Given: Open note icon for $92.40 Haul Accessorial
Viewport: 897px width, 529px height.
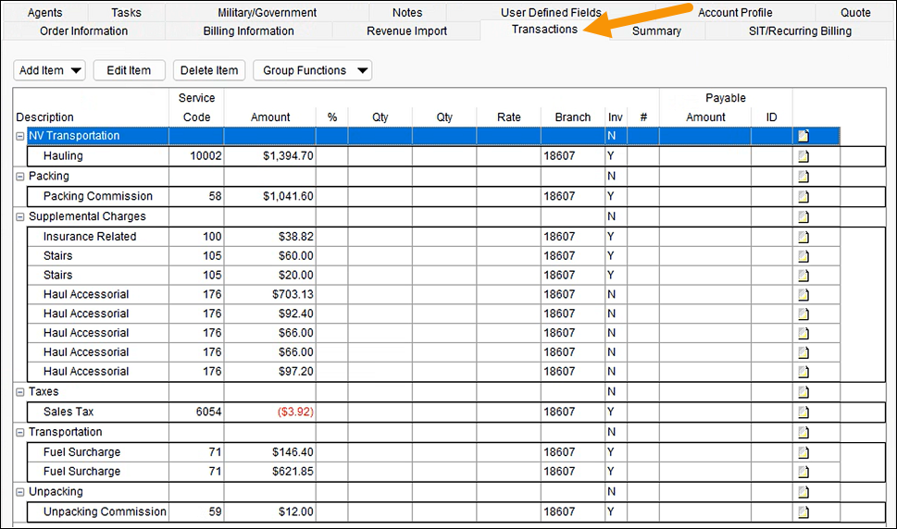Looking at the screenshot, I should click(804, 314).
